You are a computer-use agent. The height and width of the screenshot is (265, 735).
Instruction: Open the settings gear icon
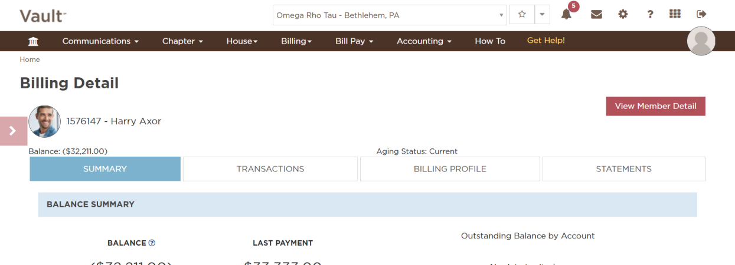623,15
